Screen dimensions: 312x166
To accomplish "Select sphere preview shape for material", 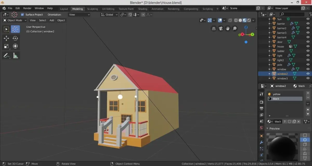I will pos(305,140).
